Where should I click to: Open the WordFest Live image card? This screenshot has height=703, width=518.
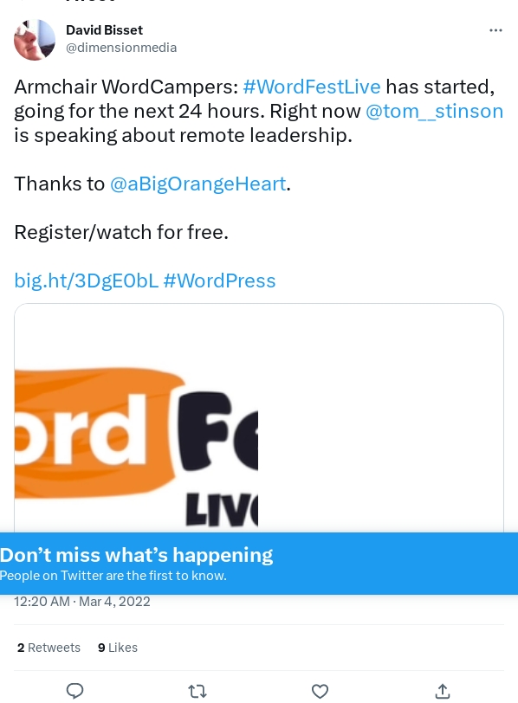pyautogui.click(x=259, y=418)
